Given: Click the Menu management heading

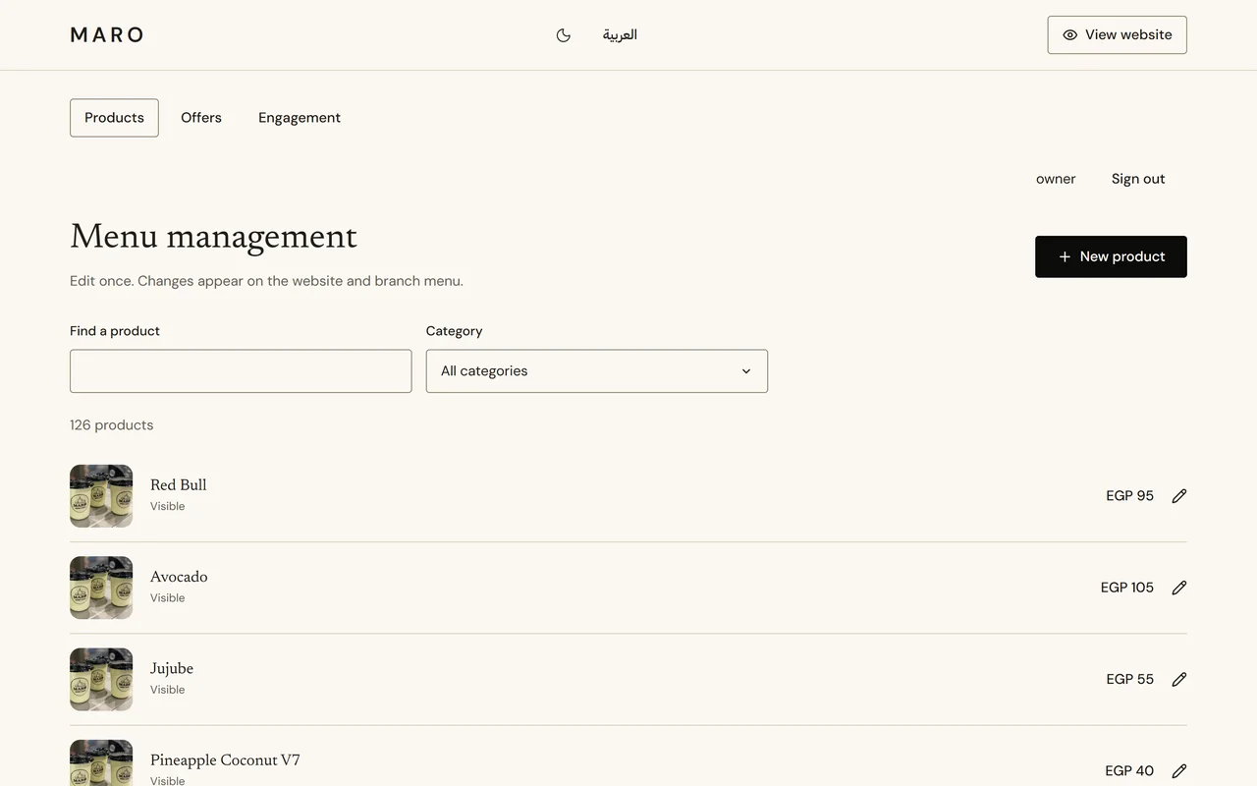Looking at the screenshot, I should [x=213, y=237].
